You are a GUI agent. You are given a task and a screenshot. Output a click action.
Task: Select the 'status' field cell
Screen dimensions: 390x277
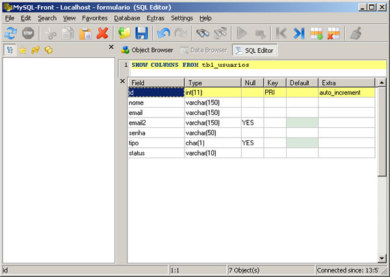click(x=156, y=153)
